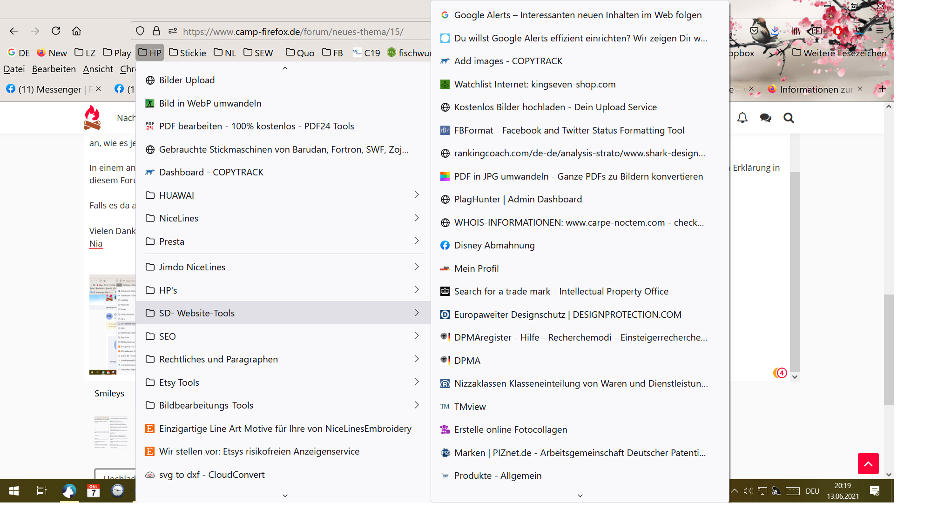This screenshot has width=931, height=509.
Task: Click the address bar URL field
Action: click(x=293, y=32)
